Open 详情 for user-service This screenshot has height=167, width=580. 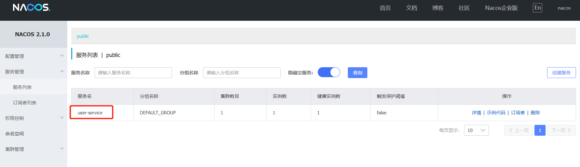click(x=476, y=113)
